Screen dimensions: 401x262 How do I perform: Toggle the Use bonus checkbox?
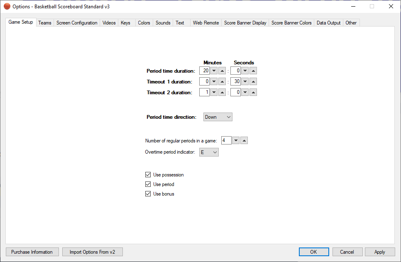point(148,194)
